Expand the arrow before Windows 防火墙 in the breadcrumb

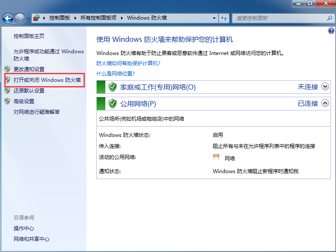122,18
